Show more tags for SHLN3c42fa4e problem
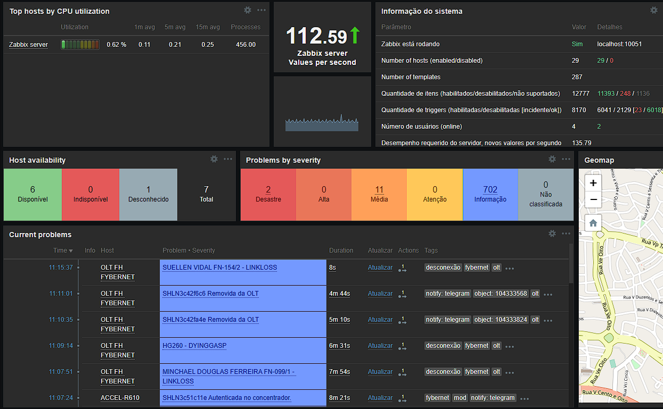This screenshot has height=409, width=663. coord(548,321)
